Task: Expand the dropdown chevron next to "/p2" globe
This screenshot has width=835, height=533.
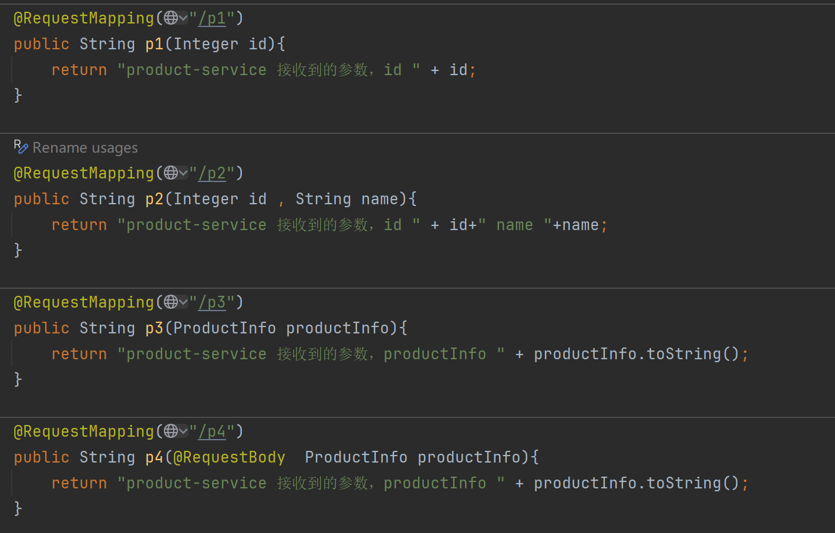Action: point(183,174)
